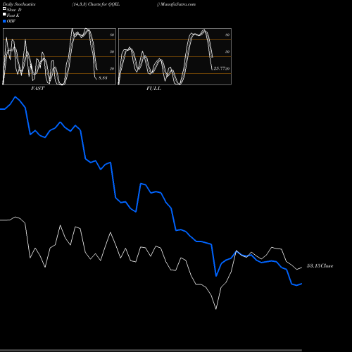352x352 pixels.
Task: Toggle the Fast K series label
Action: click(x=13, y=15)
